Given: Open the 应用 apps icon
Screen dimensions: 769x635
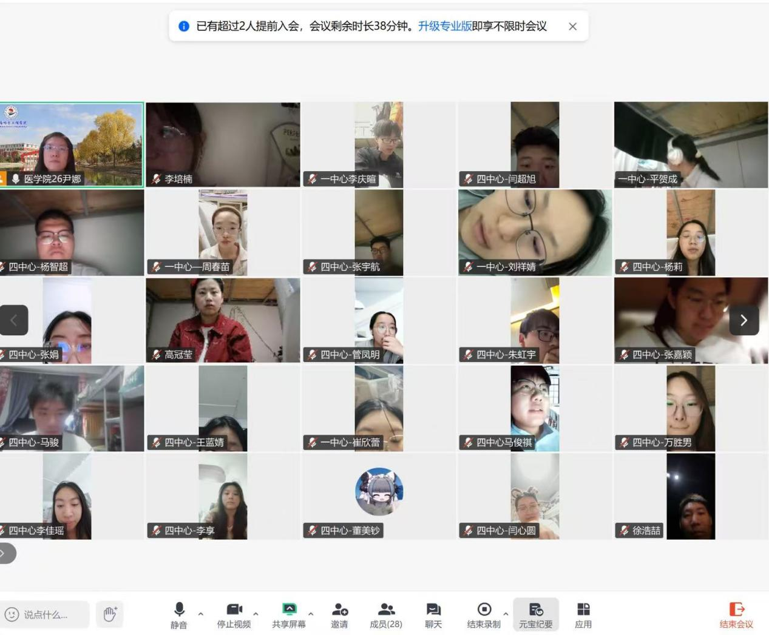Looking at the screenshot, I should (x=583, y=614).
